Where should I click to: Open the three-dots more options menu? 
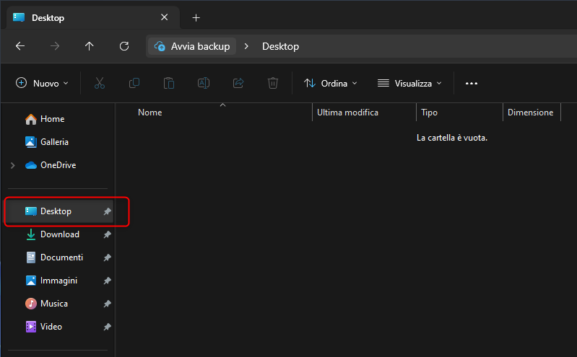pyautogui.click(x=472, y=83)
